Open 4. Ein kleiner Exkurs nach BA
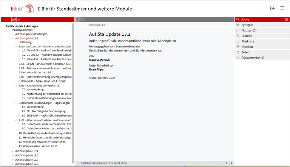 tap(35, 73)
